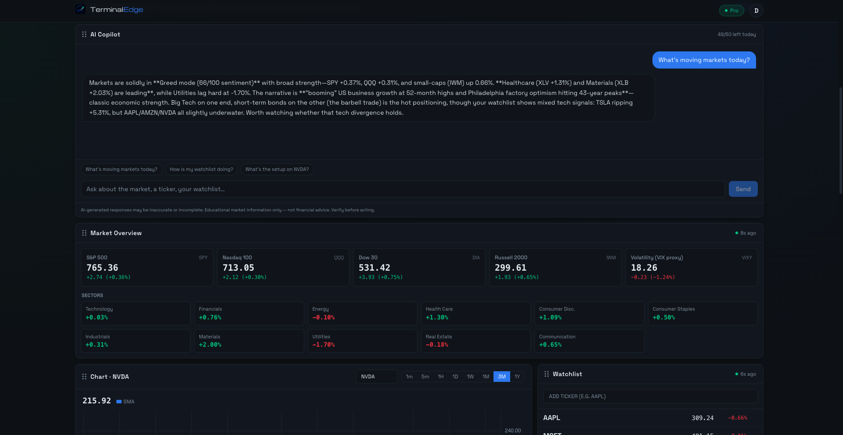843x435 pixels.
Task: Select the Consumer Disc. sector tile
Action: tap(589, 313)
